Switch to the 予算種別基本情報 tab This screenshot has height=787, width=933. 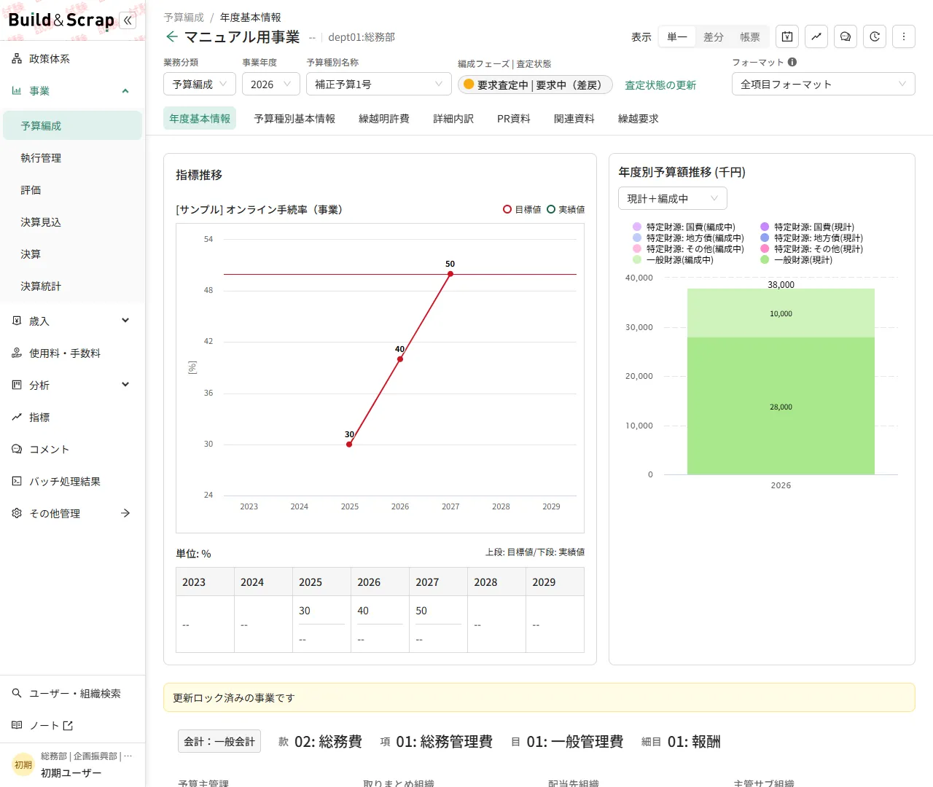(x=294, y=118)
